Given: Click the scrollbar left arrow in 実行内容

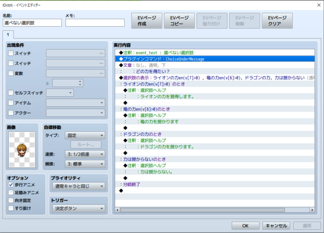Looking at the screenshot, I should [117, 210].
